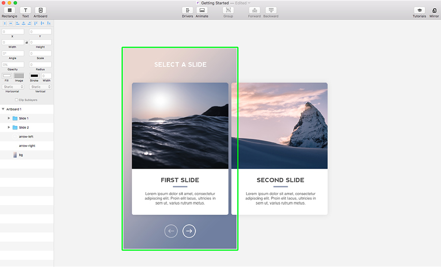The image size is (441, 267).
Task: Click the macOS green zoom window button
Action: [x=15, y=3]
